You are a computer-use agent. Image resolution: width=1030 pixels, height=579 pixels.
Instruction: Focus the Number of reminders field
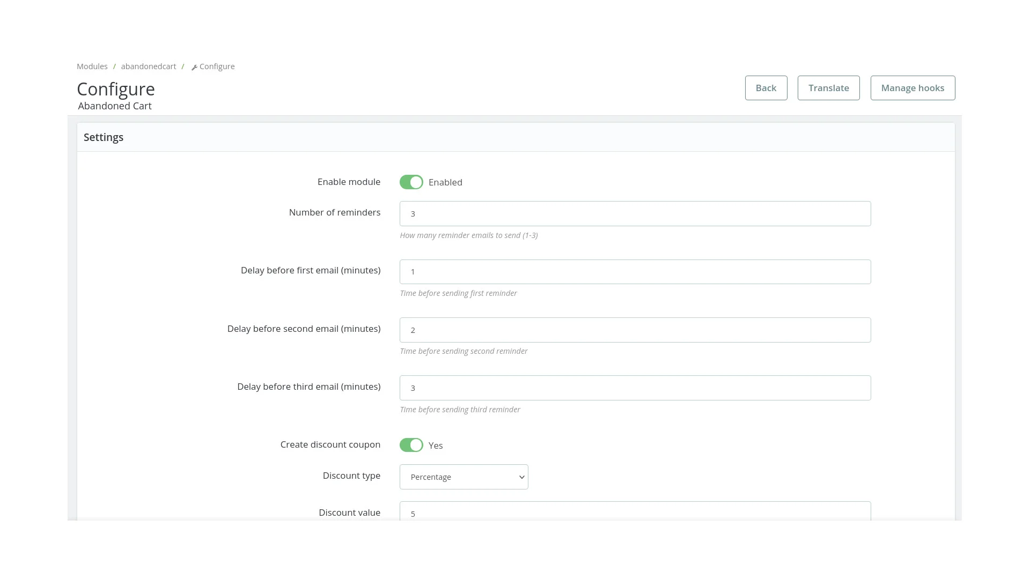click(635, 213)
